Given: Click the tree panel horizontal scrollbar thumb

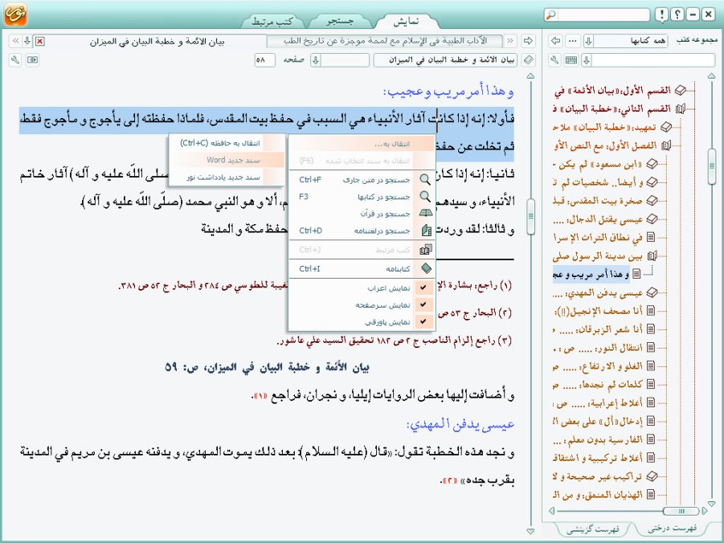Looking at the screenshot, I should click(681, 511).
